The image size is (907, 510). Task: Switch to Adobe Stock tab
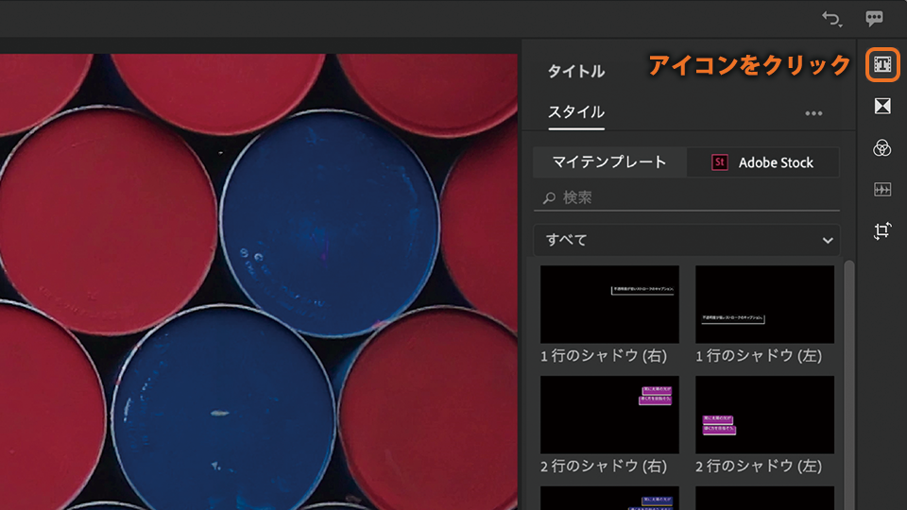pyautogui.click(x=763, y=162)
